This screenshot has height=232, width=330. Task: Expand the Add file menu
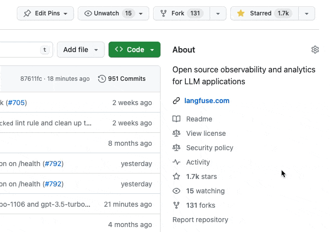point(81,50)
